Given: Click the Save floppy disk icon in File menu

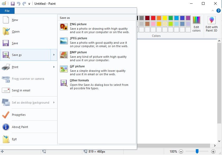Looking at the screenshot, I should [6, 43].
